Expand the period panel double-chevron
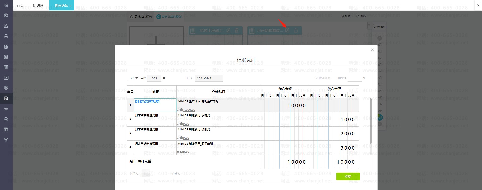Screen dimensions: 482x190 coord(369,25)
